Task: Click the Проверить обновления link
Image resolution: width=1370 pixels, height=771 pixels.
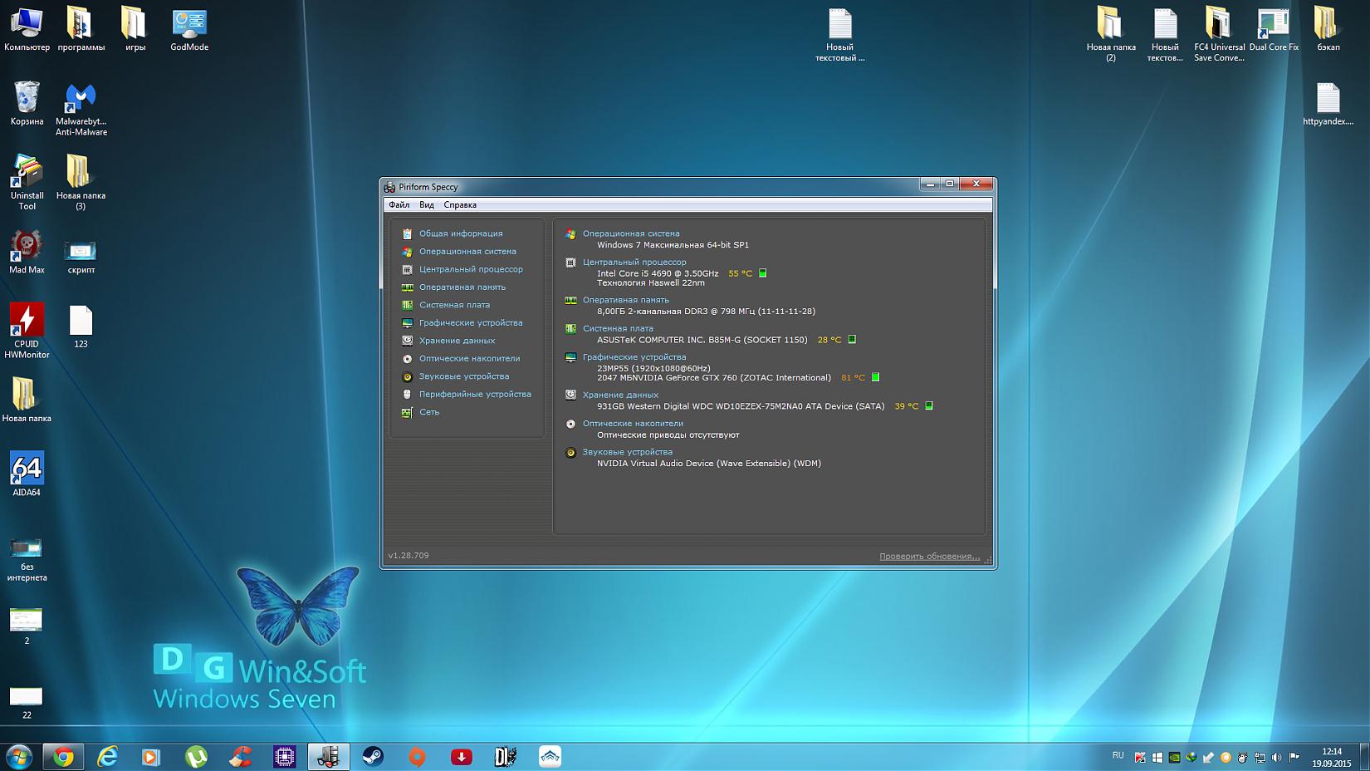Action: [929, 557]
